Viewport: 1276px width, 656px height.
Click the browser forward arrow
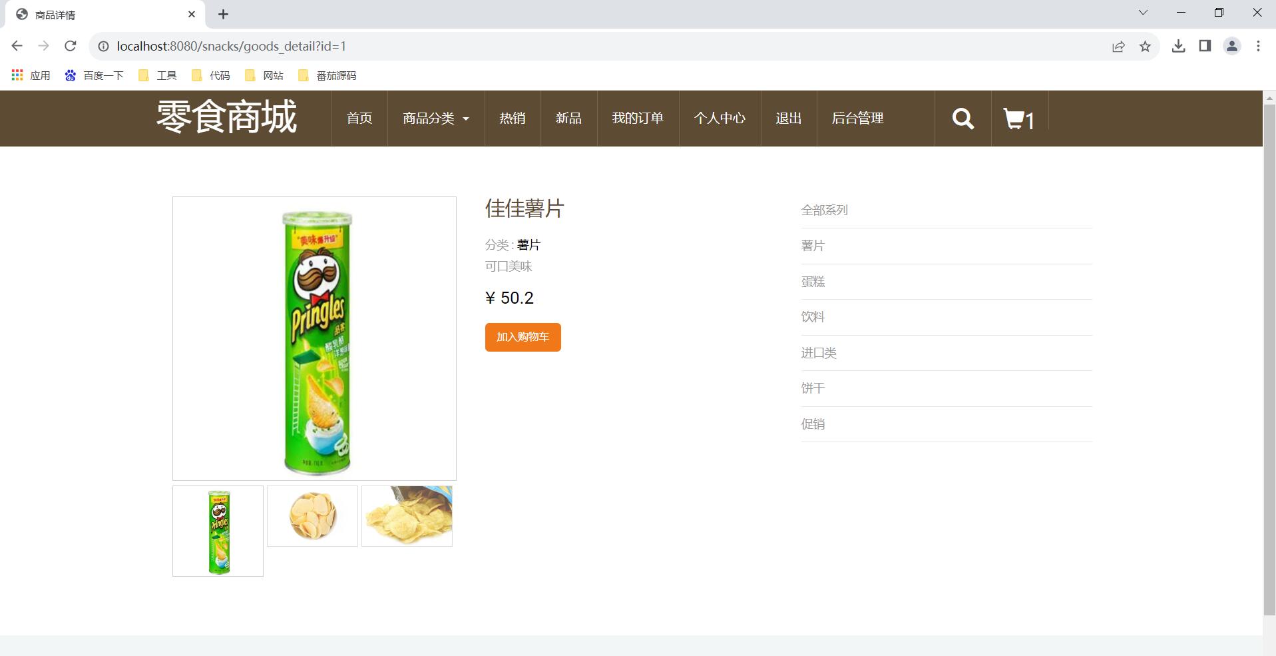coord(44,46)
